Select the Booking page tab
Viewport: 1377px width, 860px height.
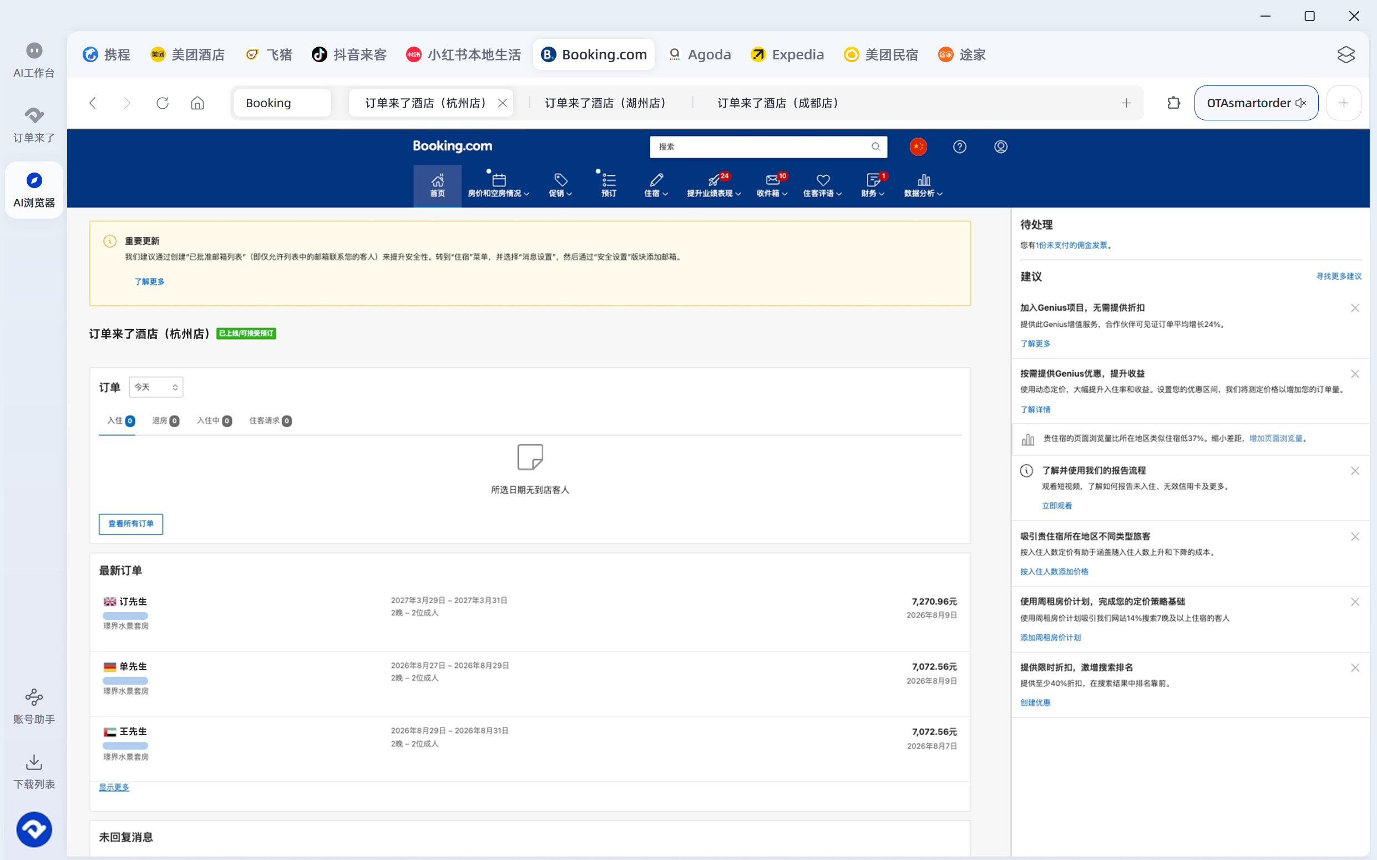[282, 103]
